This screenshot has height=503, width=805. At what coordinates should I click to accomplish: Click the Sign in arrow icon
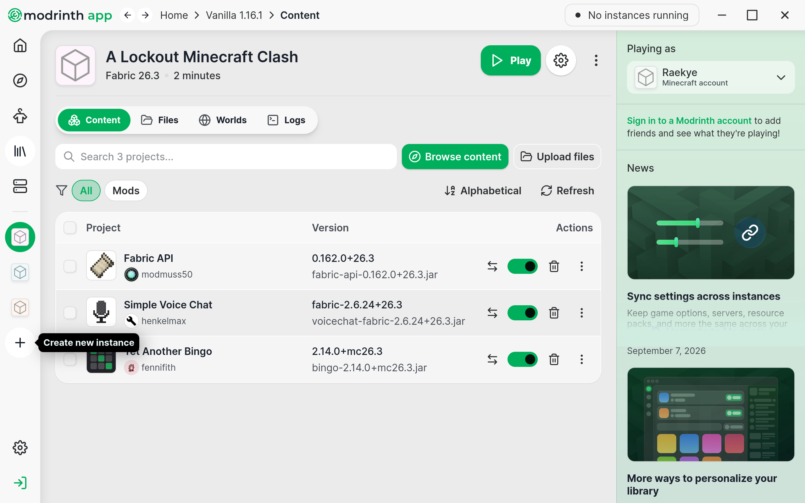pyautogui.click(x=20, y=483)
